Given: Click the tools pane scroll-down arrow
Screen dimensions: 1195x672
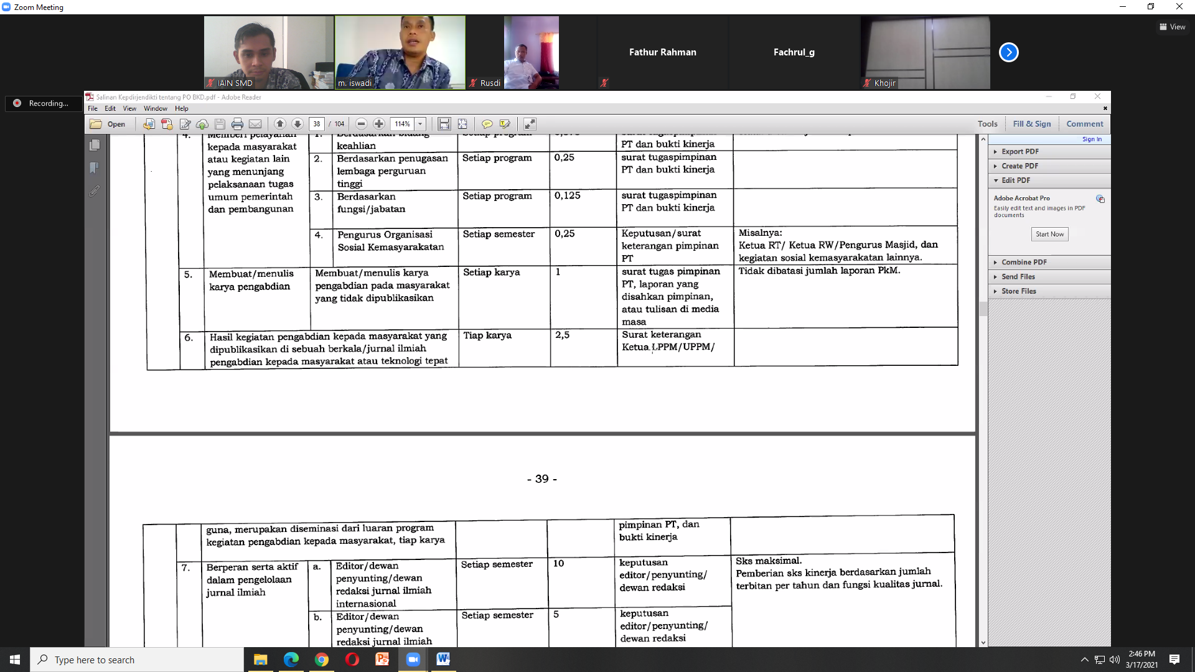Looking at the screenshot, I should (983, 643).
